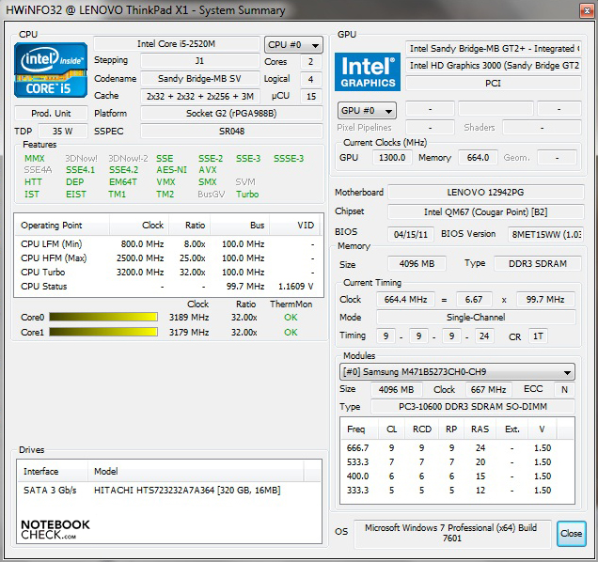The height and width of the screenshot is (562, 598).
Task: Open the GPU #0 selector dropdown
Action: point(367,111)
